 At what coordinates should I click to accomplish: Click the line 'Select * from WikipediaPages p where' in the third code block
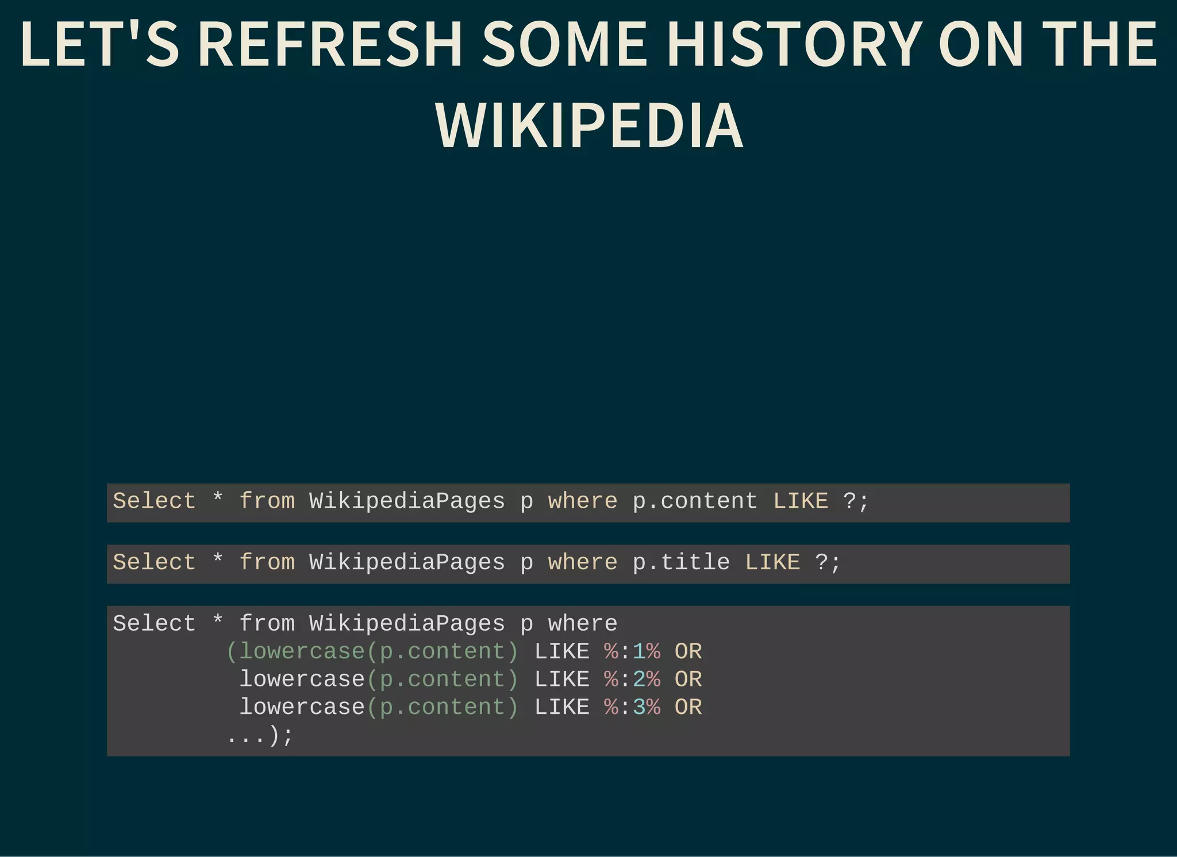coord(365,624)
